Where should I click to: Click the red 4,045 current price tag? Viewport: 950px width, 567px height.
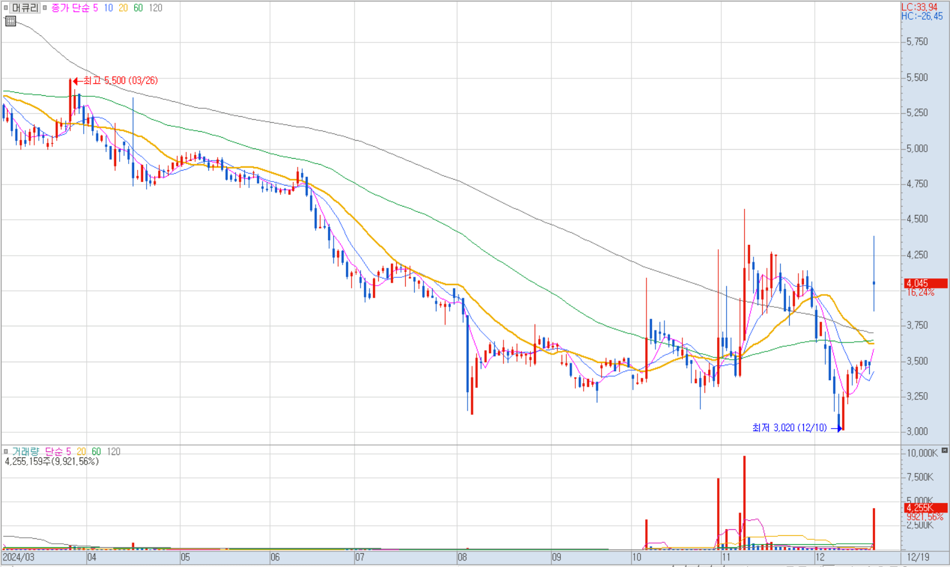coord(925,283)
